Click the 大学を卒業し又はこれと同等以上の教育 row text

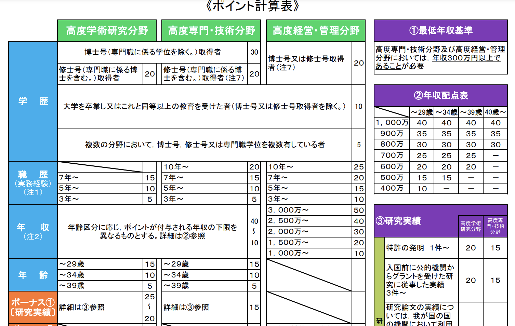204,107
